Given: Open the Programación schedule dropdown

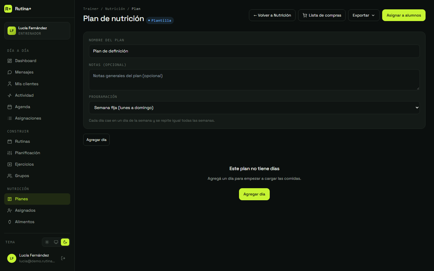Looking at the screenshot, I should pos(254,107).
